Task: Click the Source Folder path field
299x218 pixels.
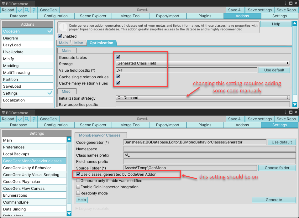Action: point(190,168)
